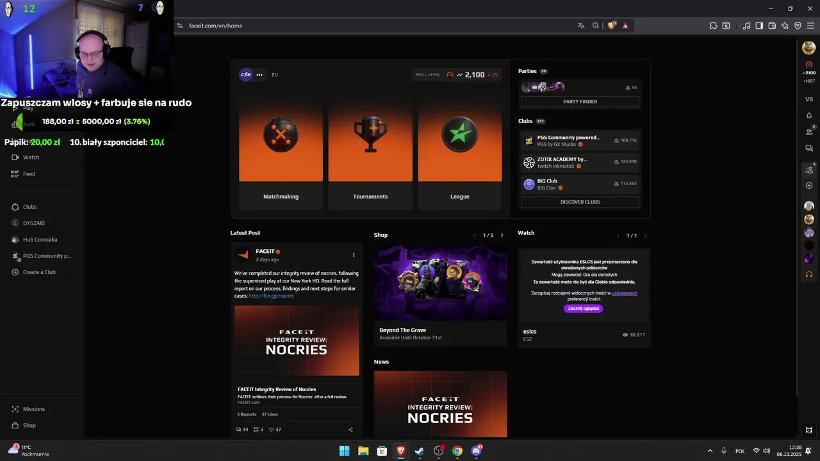The width and height of the screenshot is (820, 461).
Task: Open Brave Shields lion icon
Action: pos(611,26)
